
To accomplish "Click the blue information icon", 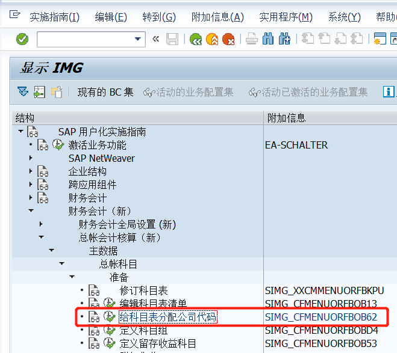I will pos(389,91).
